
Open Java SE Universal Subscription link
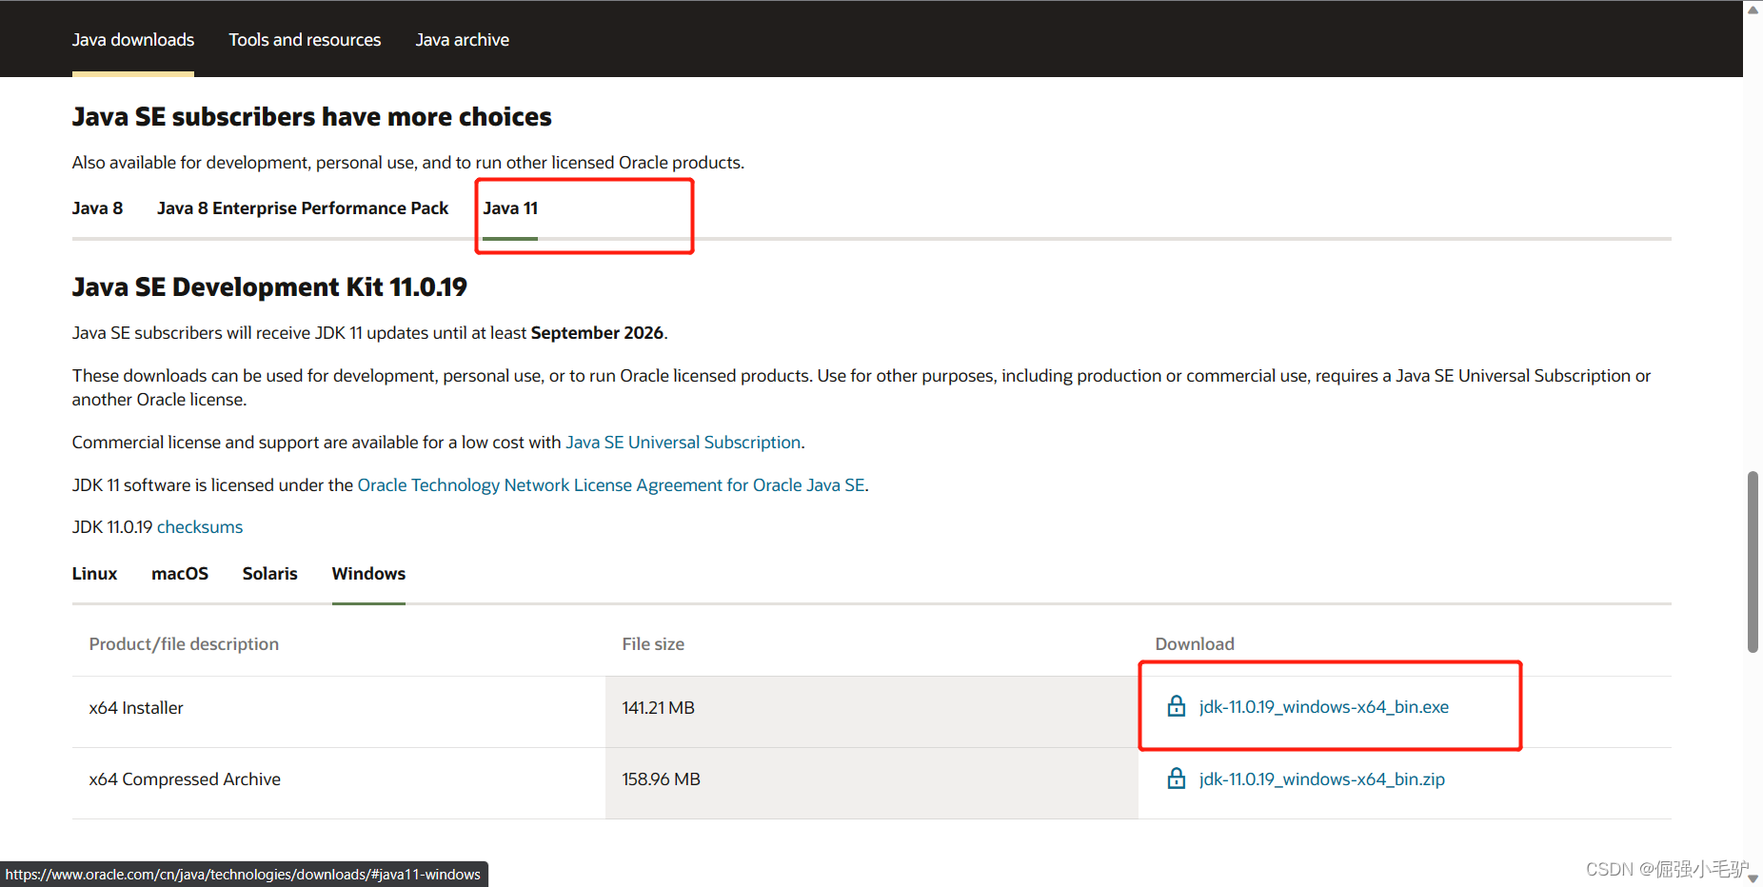(683, 443)
